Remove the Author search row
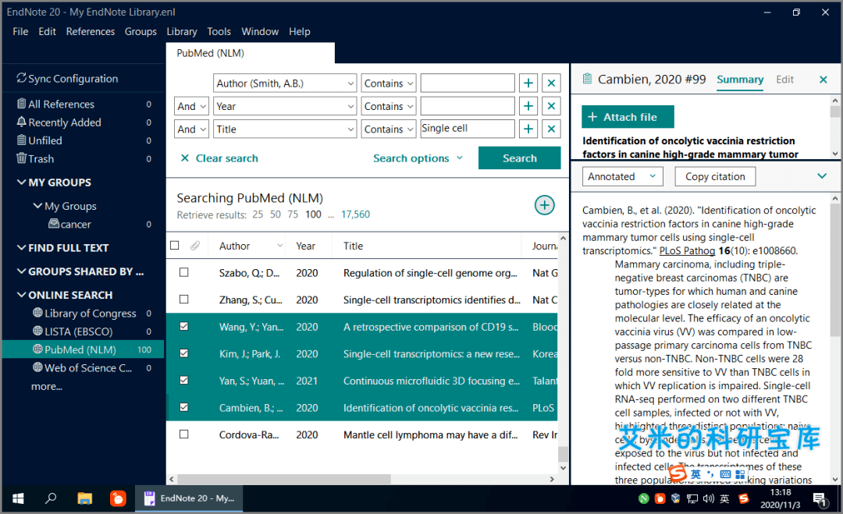Image resolution: width=843 pixels, height=514 pixels. click(x=552, y=83)
